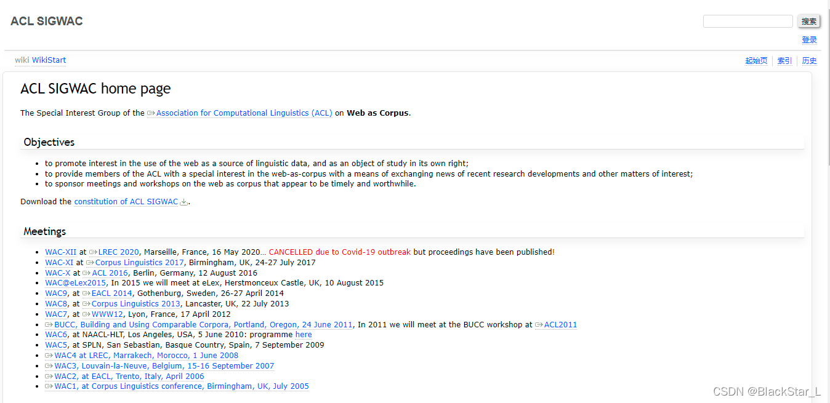The image size is (830, 403).
Task: Open WAC1 Corpus Linguistics Birmingham link
Action: point(182,386)
